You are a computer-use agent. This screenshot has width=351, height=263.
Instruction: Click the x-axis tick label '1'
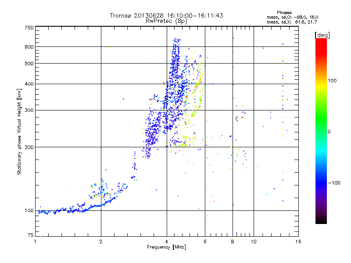click(x=35, y=242)
